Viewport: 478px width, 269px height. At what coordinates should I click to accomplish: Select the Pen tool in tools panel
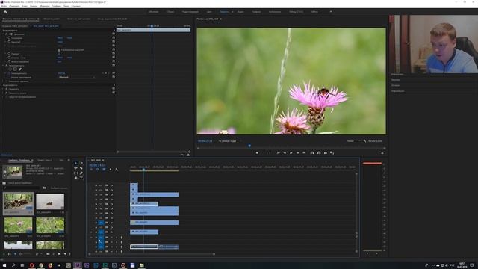pyautogui.click(x=81, y=173)
